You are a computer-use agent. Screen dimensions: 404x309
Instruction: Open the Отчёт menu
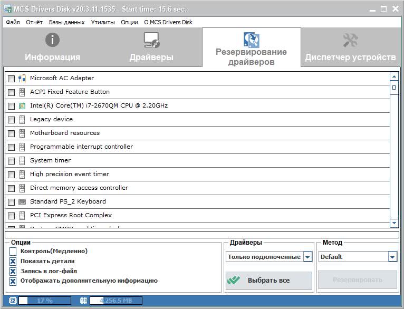pyautogui.click(x=34, y=22)
